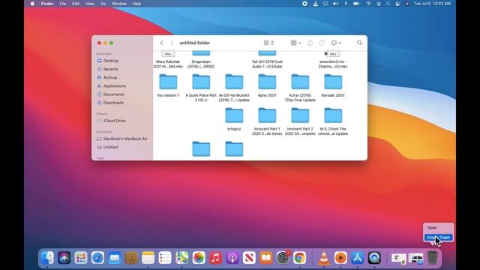Select the A Quiet Place Part 2 folder
Screen dimensions: 480x270
(x=201, y=82)
